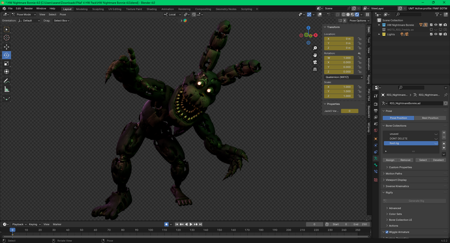The width and height of the screenshot is (450, 243).
Task: Expand the Inverse Kinematics panel
Action: pyautogui.click(x=397, y=186)
